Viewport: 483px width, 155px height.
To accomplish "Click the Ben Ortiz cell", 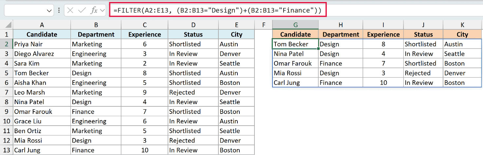I will click(x=42, y=131).
